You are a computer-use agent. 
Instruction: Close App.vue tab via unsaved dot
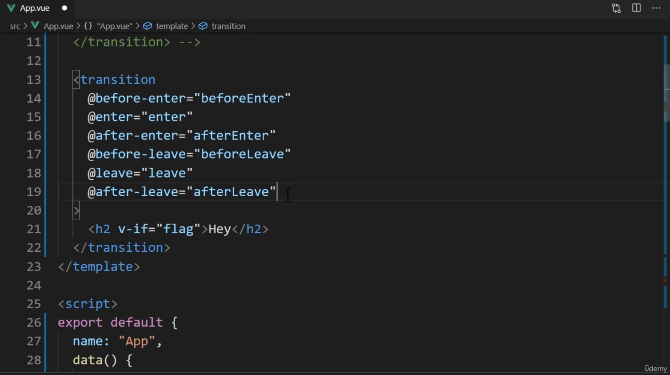64,8
